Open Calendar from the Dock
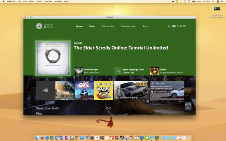Screen dimensions: 226x141 137,138
